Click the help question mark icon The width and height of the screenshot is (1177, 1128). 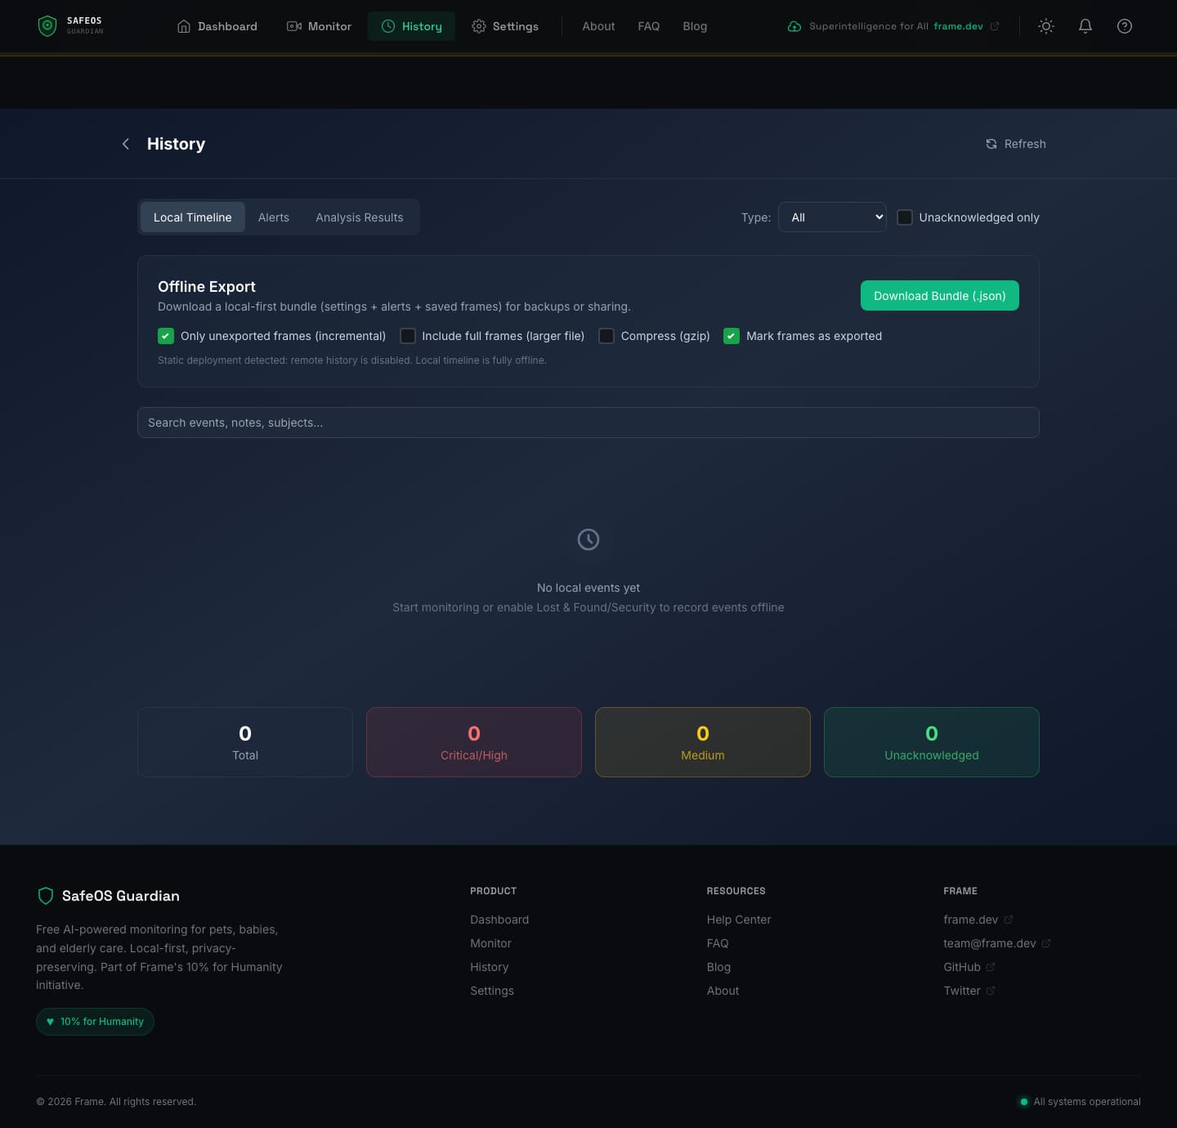1124,26
